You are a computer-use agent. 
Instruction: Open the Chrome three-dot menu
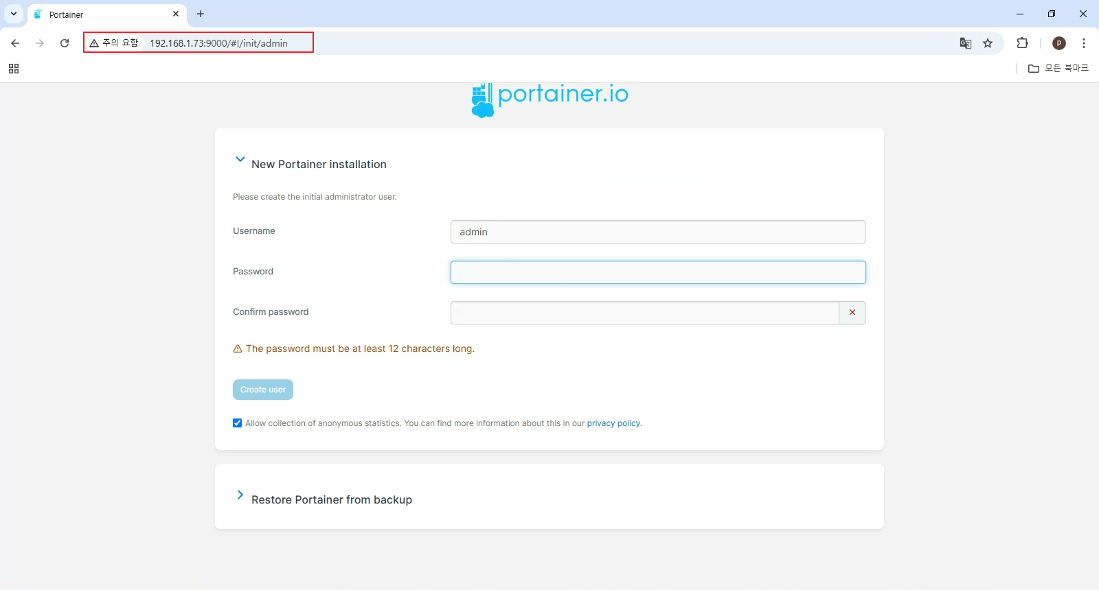pos(1084,43)
